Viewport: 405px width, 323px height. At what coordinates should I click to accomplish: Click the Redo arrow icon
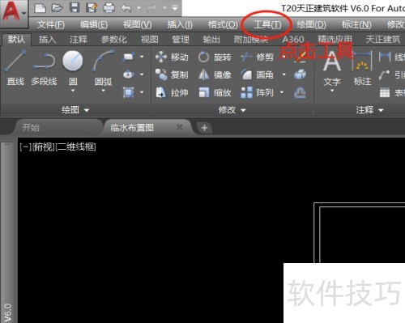pyautogui.click(x=152, y=8)
